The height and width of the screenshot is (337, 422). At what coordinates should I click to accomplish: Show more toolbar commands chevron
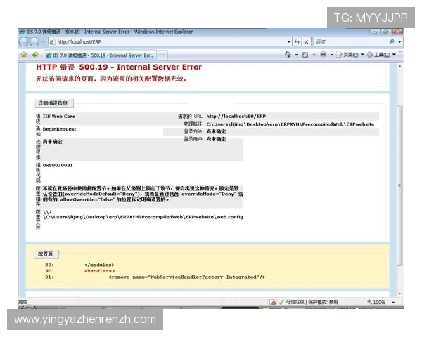400,51
